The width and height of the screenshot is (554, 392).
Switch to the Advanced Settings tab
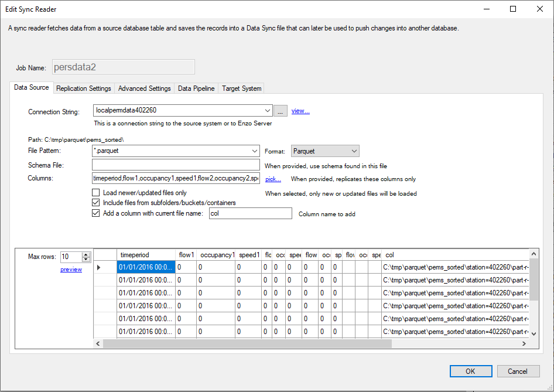point(144,87)
